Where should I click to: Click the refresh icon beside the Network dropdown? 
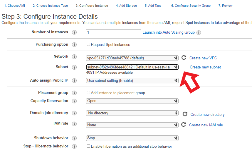coord(184,58)
